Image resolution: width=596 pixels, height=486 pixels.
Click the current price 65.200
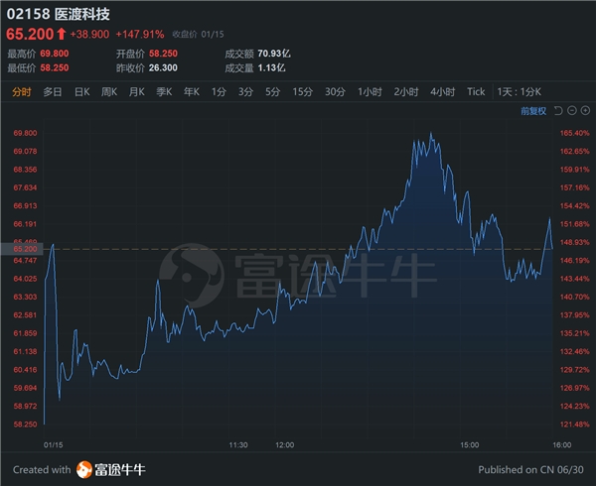tap(30, 34)
